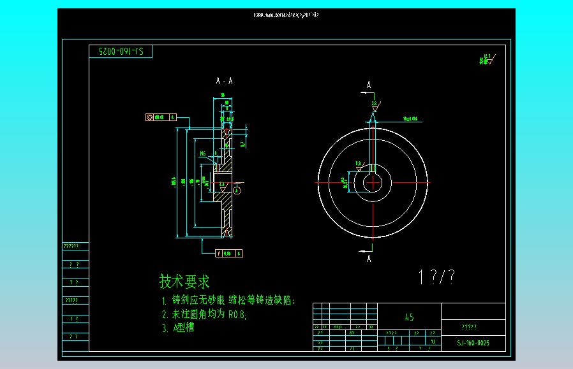
Task: Select the "技术要求" heading text
Action: pos(184,282)
